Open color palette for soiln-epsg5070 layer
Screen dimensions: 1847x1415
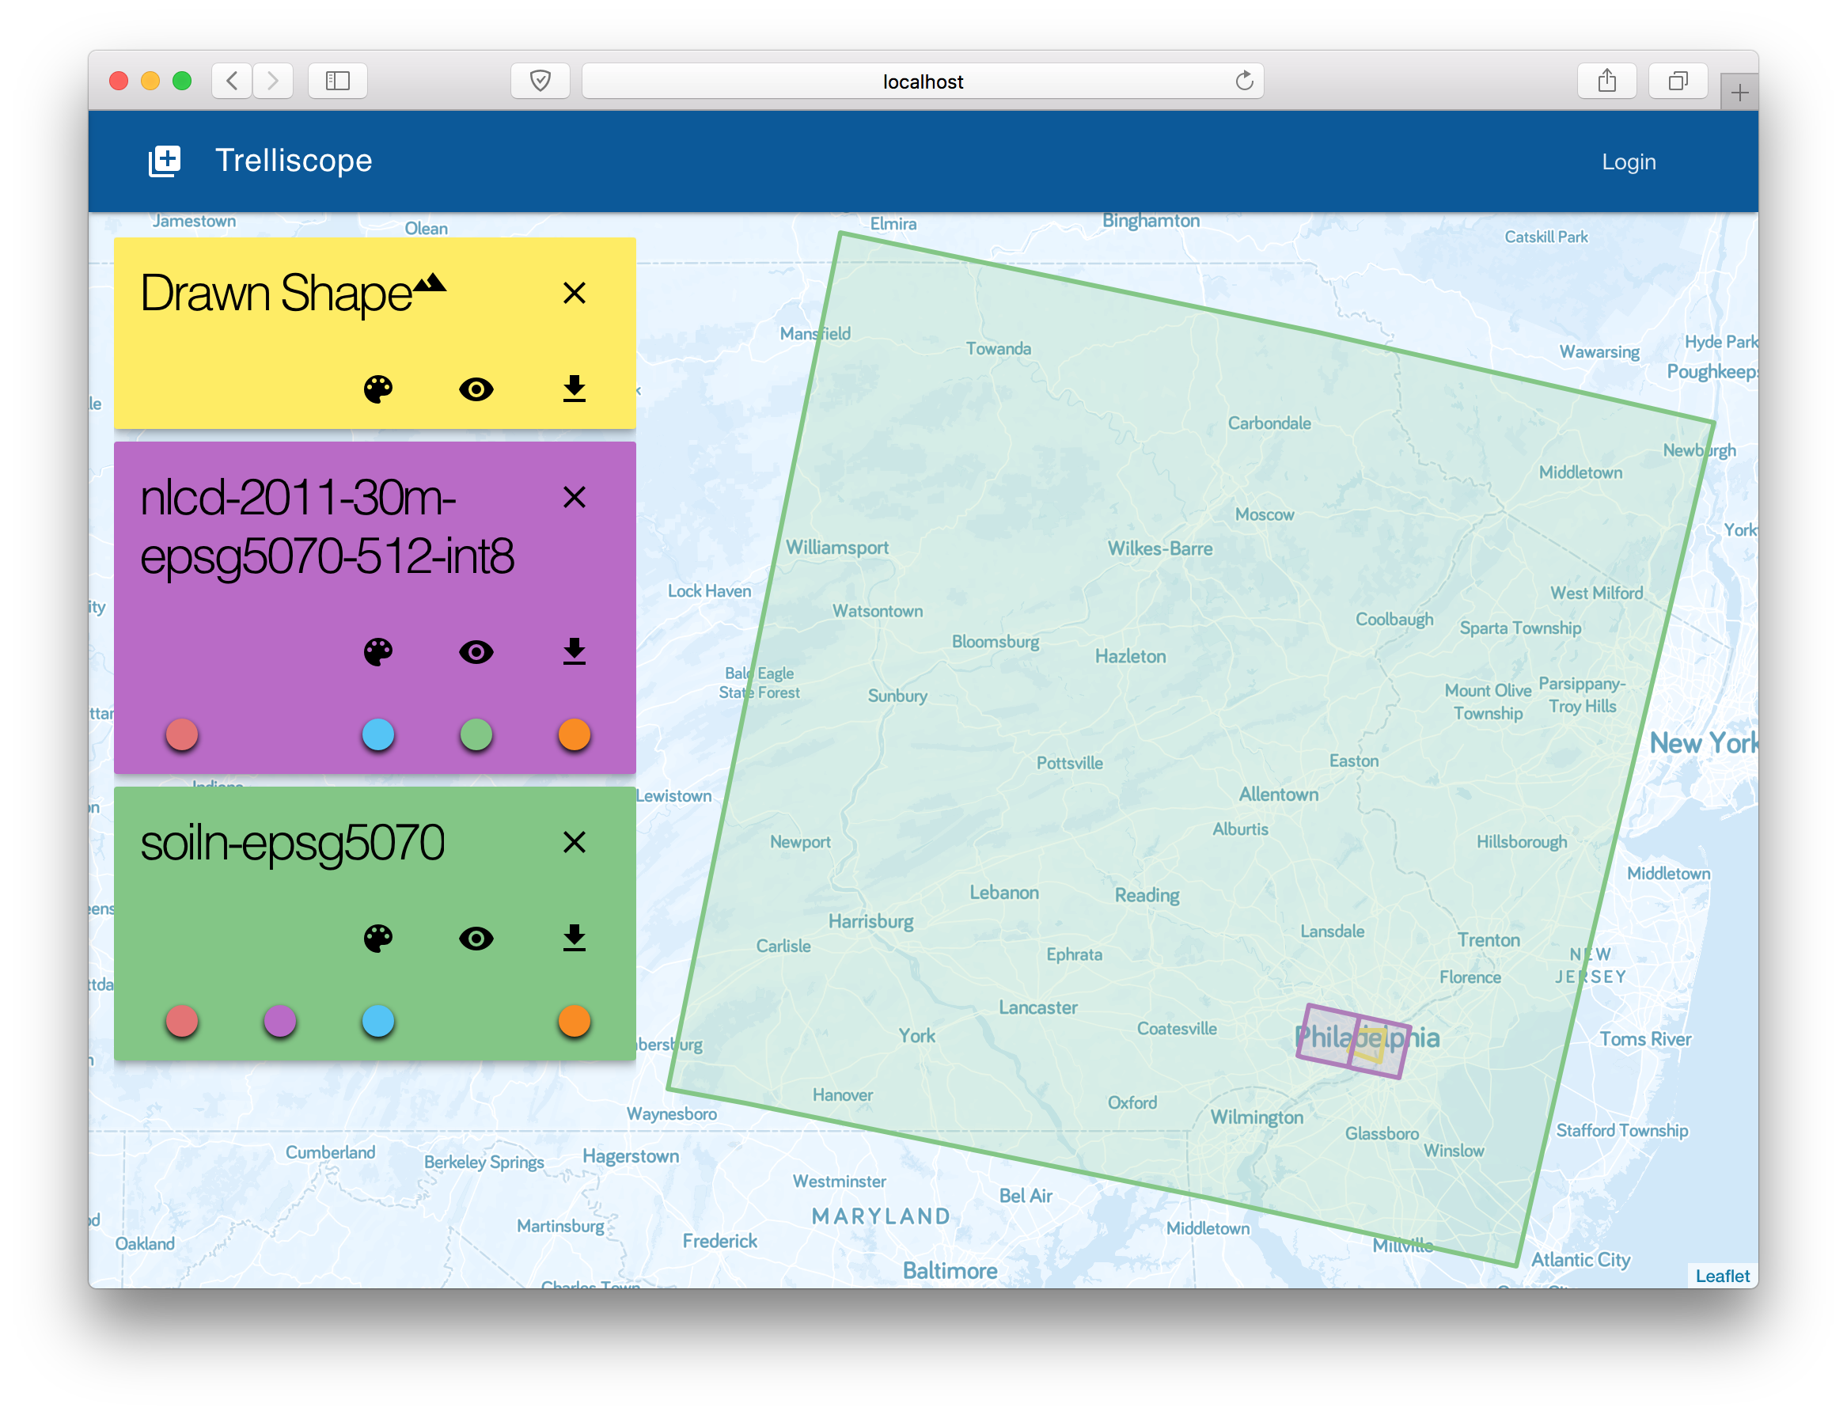(x=377, y=939)
